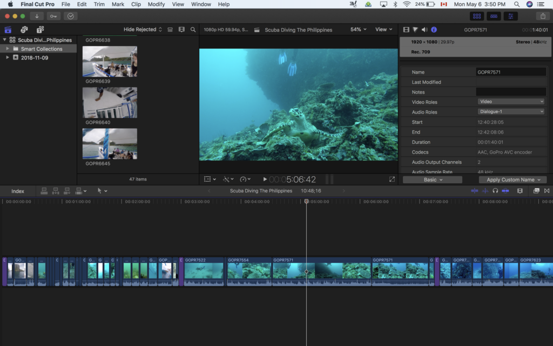Switch to the Audio inspector speaker icon
Screen dimensions: 553x346
[x=424, y=30]
